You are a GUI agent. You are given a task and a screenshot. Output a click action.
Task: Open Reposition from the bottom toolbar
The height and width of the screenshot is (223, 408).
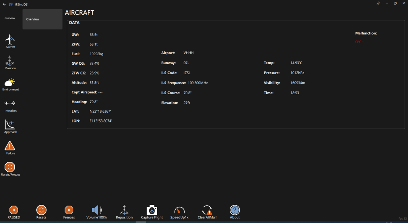[124, 211]
